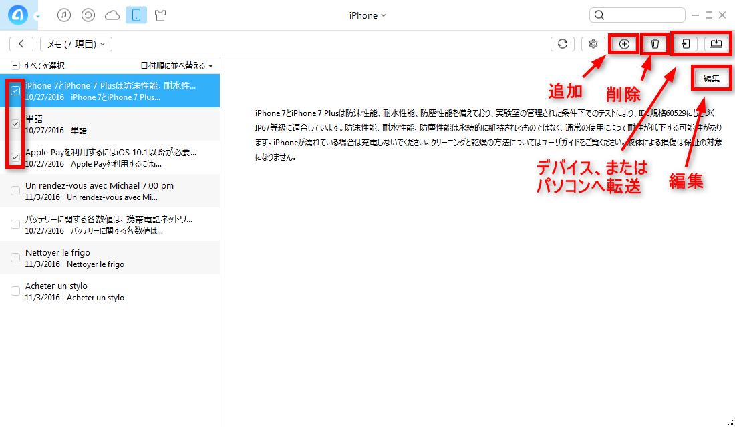The image size is (735, 427).
Task: Select the バッテリーに関する各数値は note row
Action: click(110, 224)
